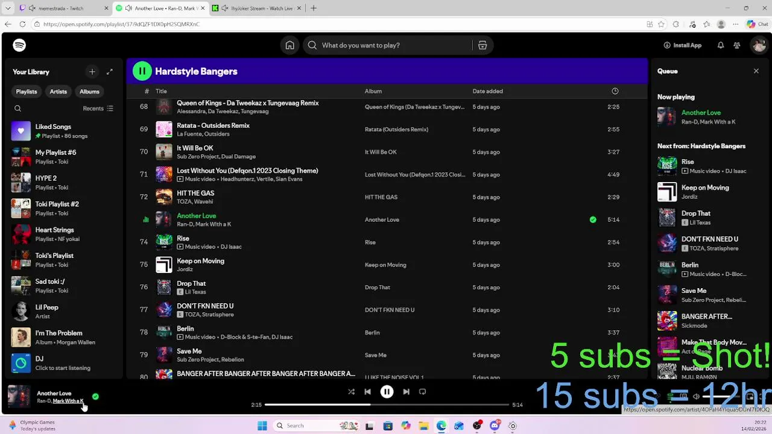
Task: Open Discord from taskbar
Action: [x=495, y=426]
